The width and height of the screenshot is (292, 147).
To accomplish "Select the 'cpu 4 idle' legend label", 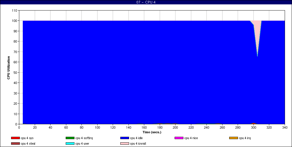I will [x=136, y=138].
